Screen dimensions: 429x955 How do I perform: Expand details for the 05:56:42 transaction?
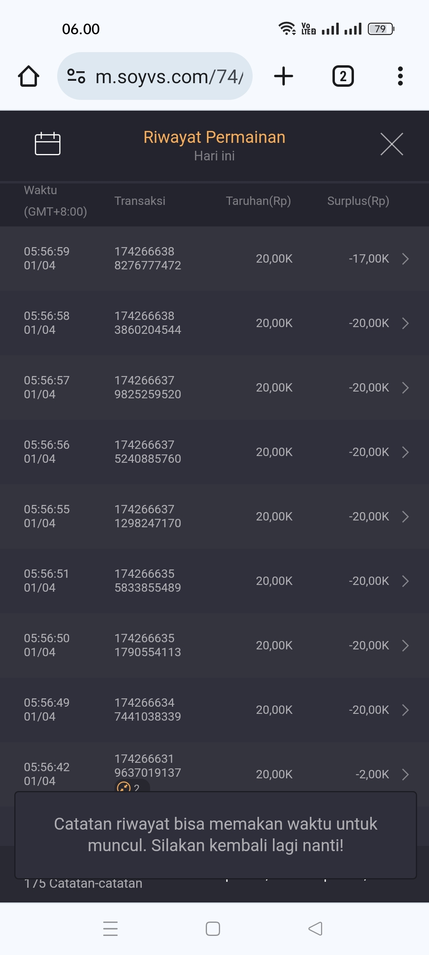click(405, 774)
